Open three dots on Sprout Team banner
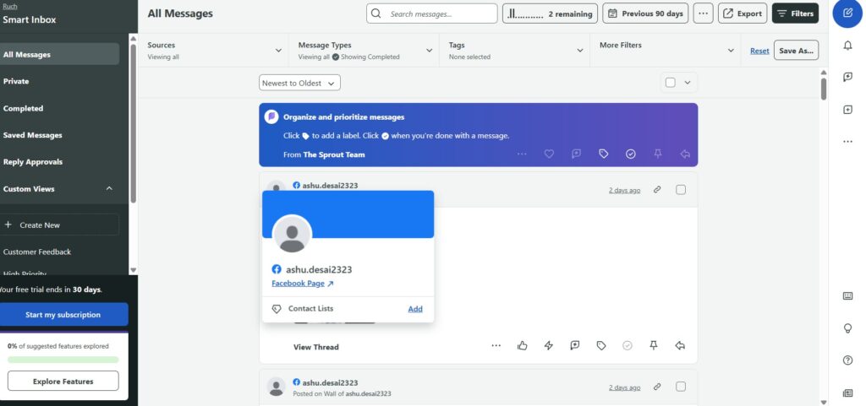Image resolution: width=866 pixels, height=406 pixels. coord(522,154)
